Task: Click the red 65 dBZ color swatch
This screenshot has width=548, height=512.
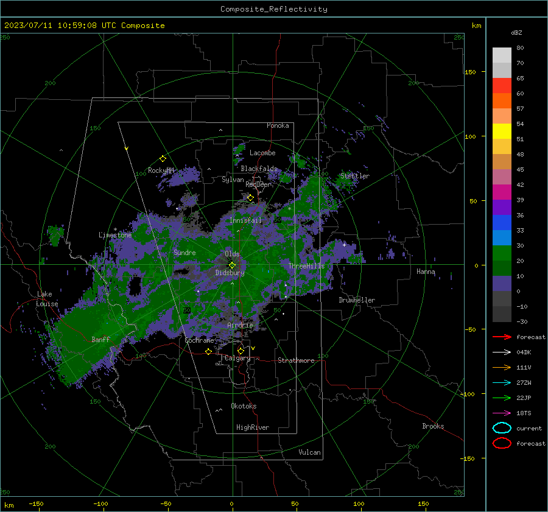Action: (502, 85)
